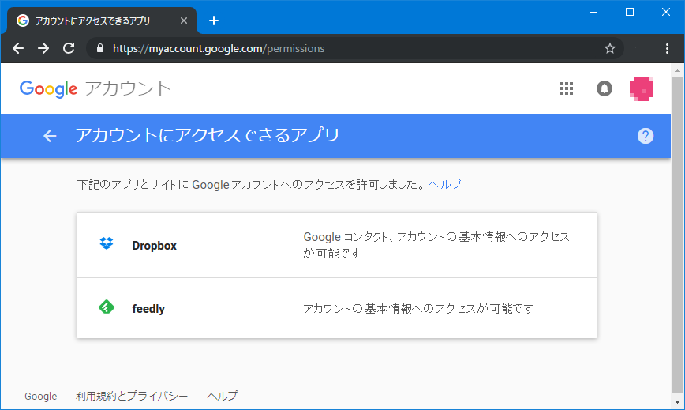Open the ヘルプ link after the description

tap(445, 184)
